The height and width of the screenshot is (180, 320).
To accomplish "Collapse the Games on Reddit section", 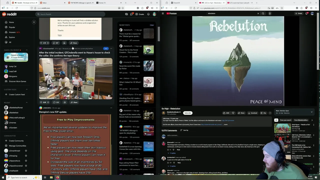I will click(27, 50).
